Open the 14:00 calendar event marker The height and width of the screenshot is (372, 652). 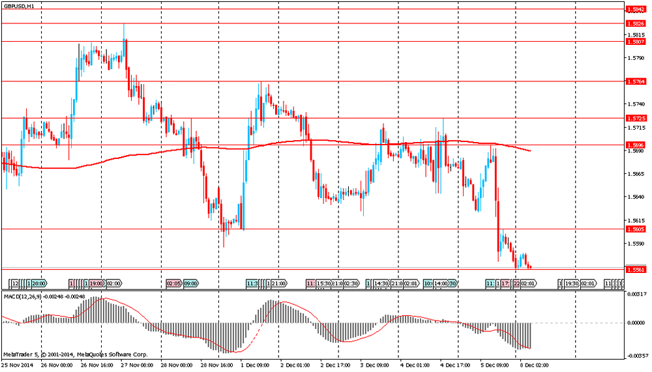click(441, 284)
